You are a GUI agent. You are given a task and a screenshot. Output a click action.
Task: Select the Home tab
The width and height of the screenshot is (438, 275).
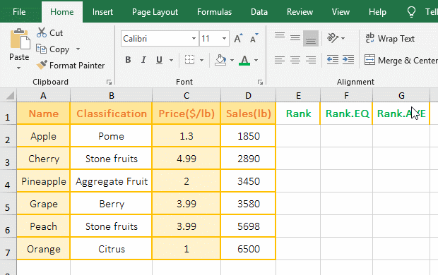(62, 12)
